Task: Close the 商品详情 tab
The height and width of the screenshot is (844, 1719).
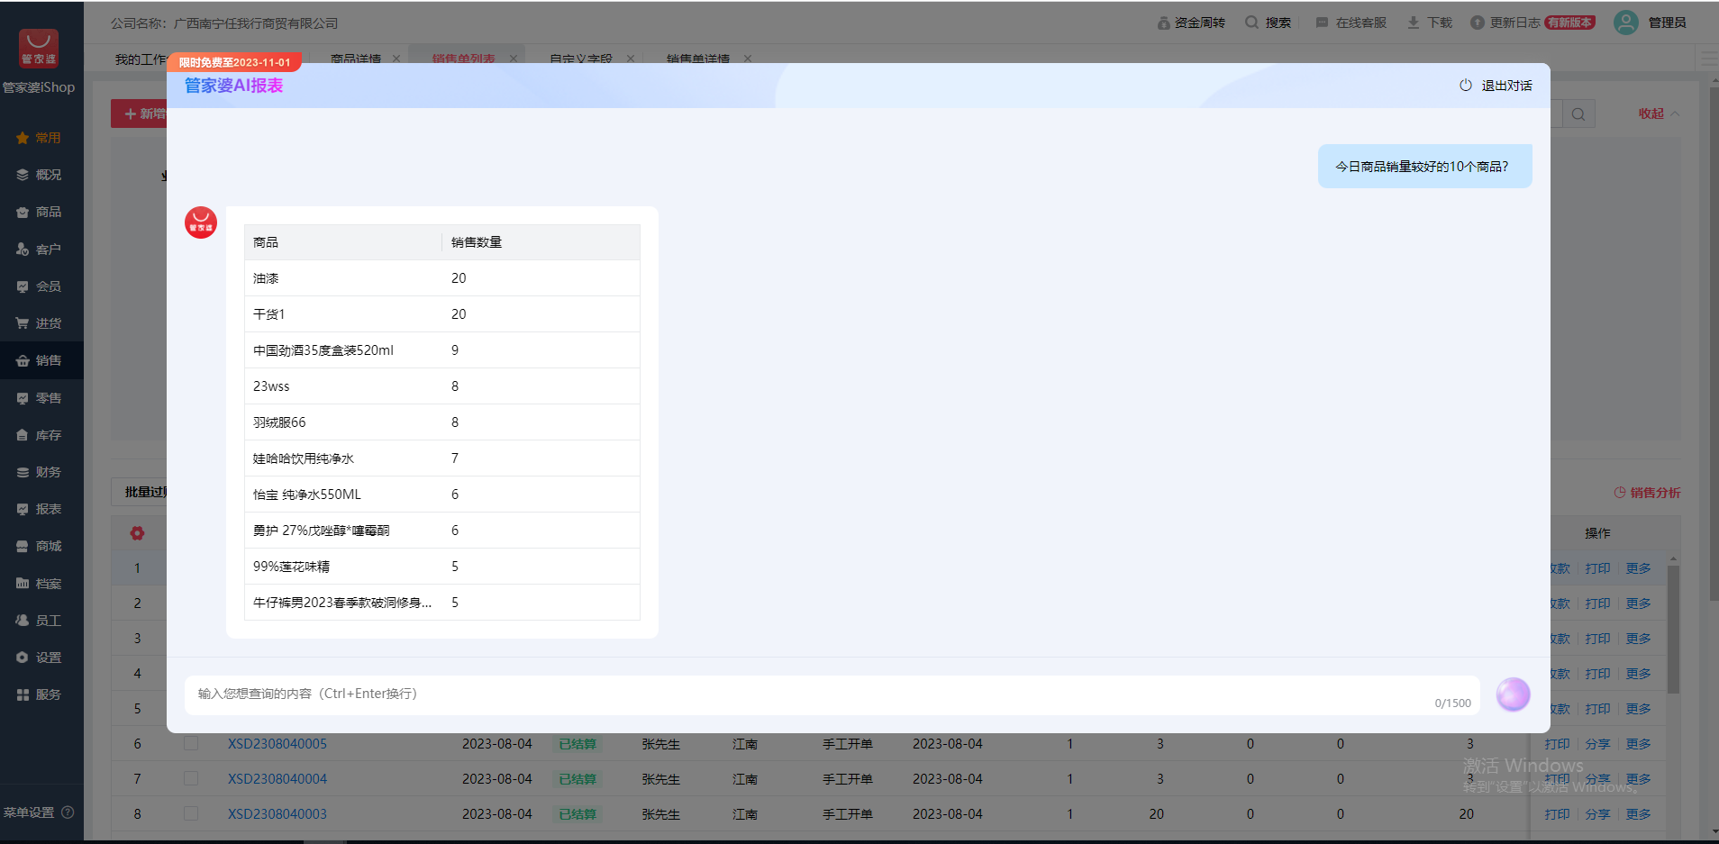Action: (x=396, y=59)
